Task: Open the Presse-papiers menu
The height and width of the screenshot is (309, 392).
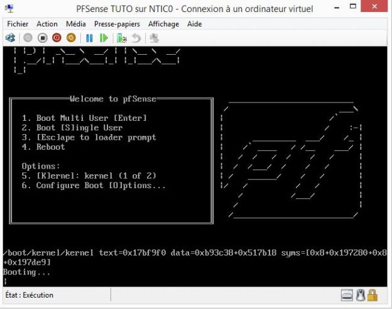Action: click(118, 23)
